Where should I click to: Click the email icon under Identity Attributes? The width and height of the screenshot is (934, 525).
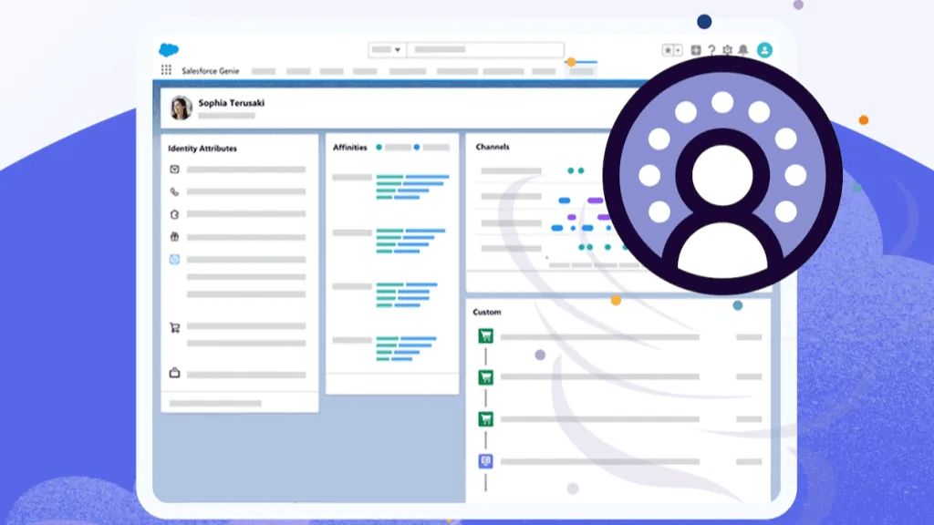173,169
